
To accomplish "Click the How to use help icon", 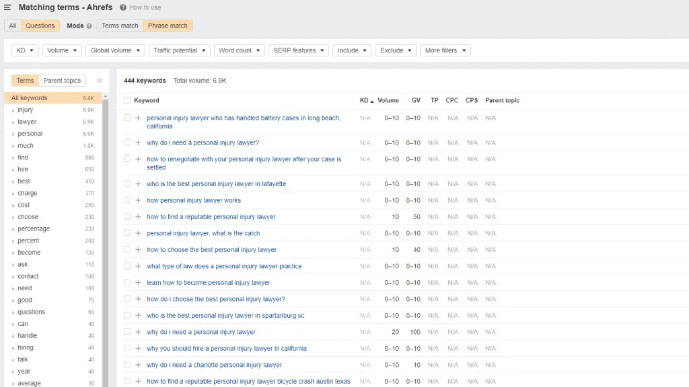I will (123, 7).
